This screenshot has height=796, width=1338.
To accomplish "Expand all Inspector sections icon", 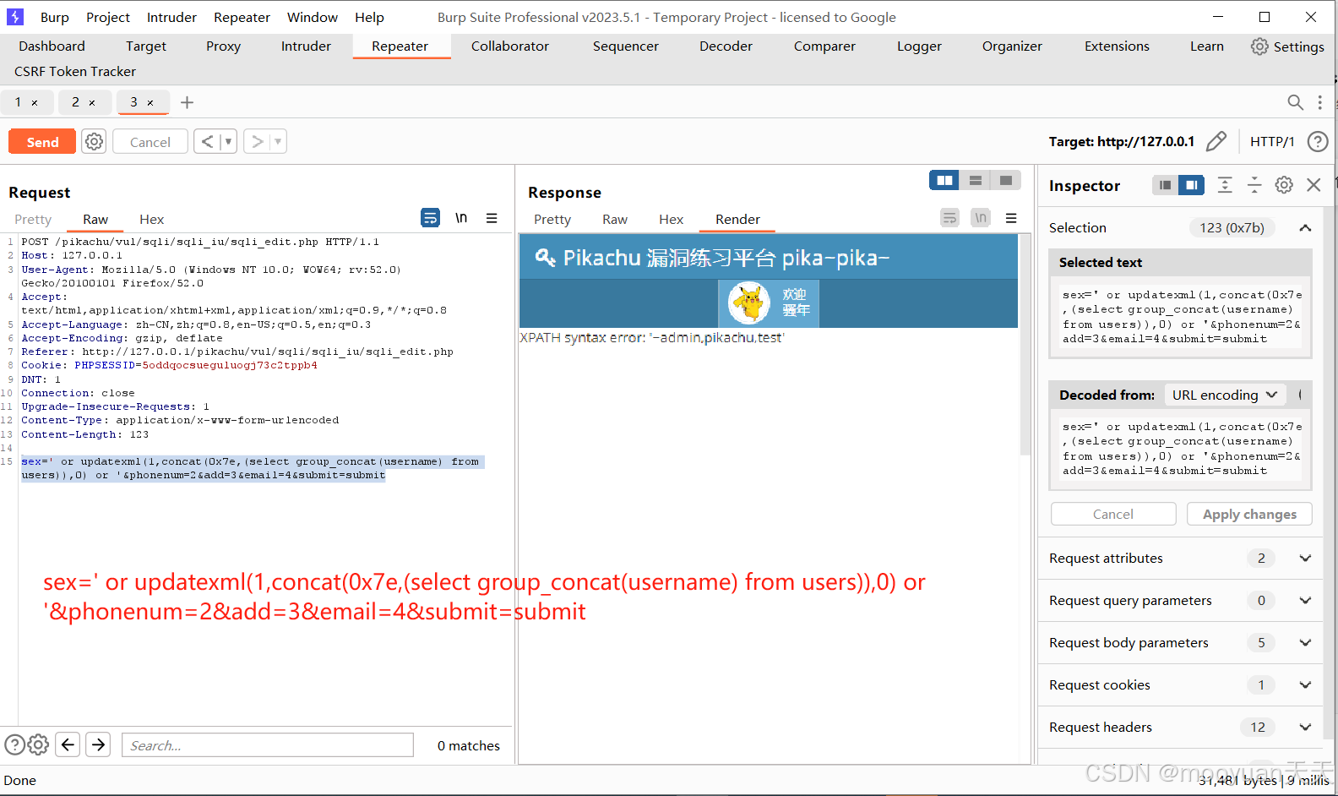I will [1225, 185].
